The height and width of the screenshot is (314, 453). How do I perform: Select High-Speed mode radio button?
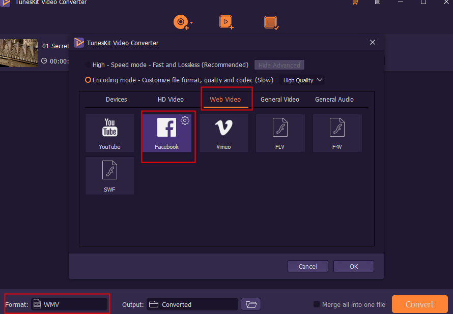88,65
